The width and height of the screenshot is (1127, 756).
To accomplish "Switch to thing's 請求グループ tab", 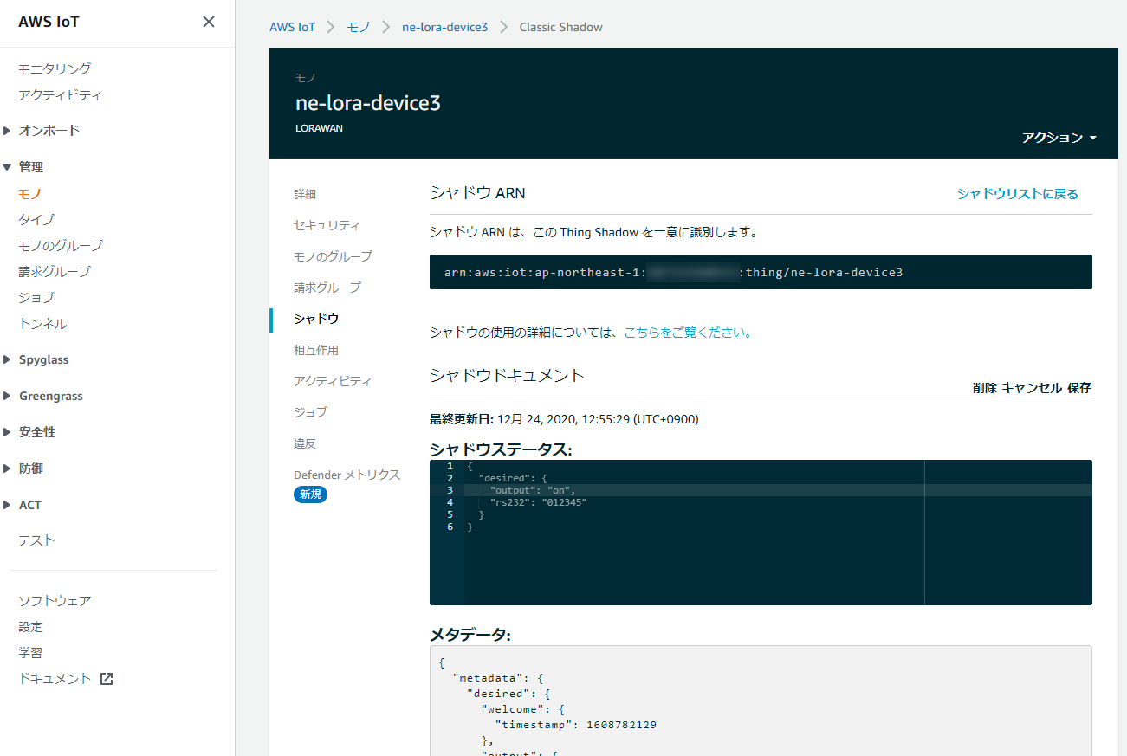I will tap(327, 288).
